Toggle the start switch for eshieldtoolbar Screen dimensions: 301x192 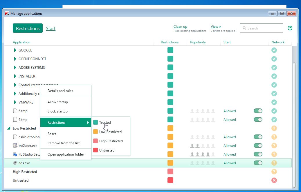click(258, 137)
